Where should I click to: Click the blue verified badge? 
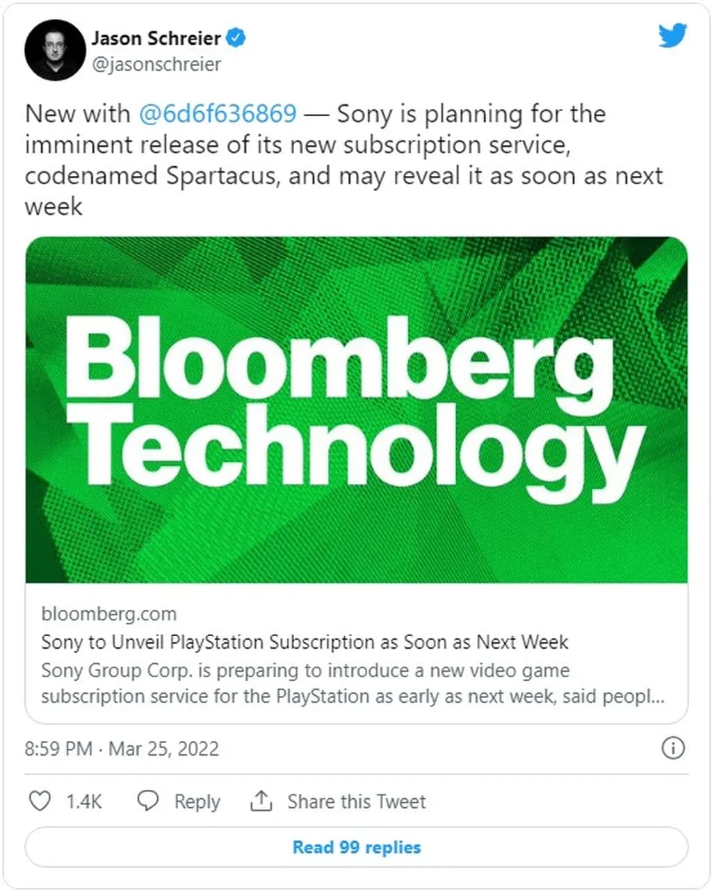pyautogui.click(x=236, y=38)
